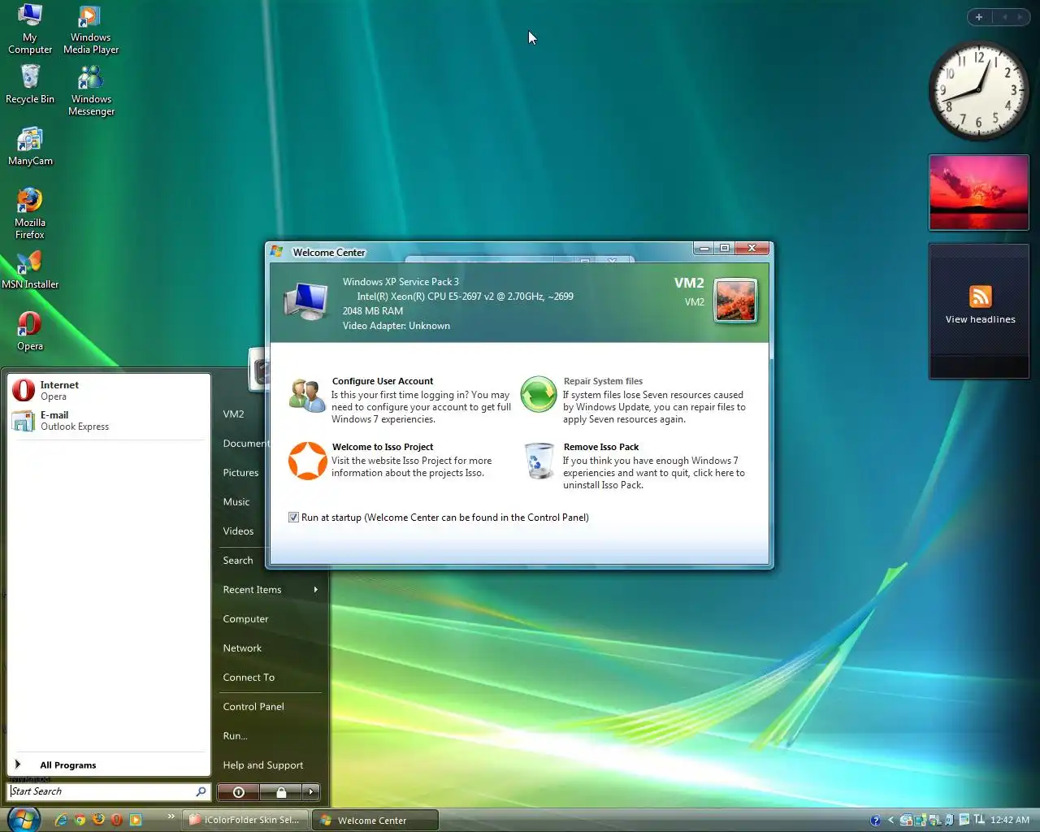Image resolution: width=1040 pixels, height=832 pixels.
Task: Click the green Repair System files icon
Action: (x=538, y=395)
